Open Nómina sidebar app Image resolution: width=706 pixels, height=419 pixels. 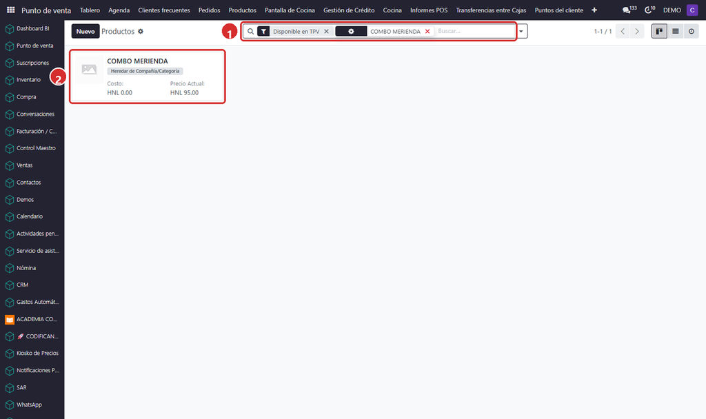(32, 268)
